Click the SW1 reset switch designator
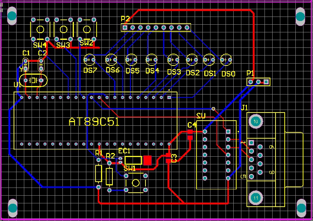Viewport: 313px width, 221px height. (x=130, y=168)
